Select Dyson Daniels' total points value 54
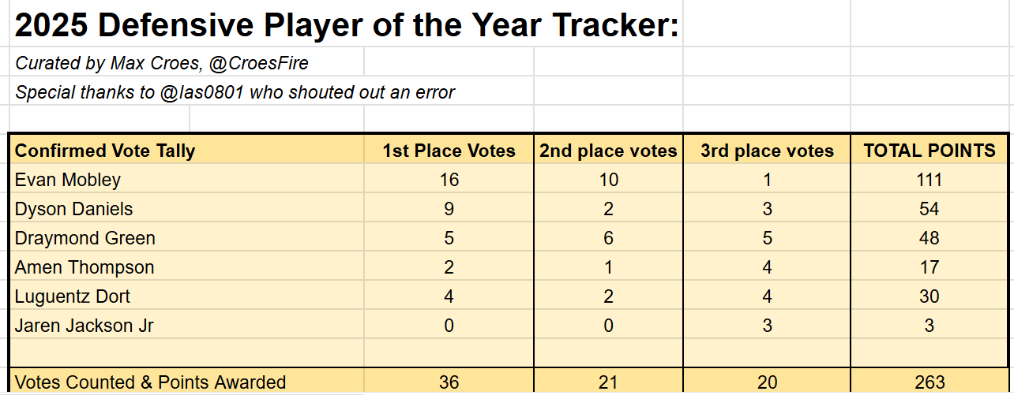Viewport: 1014px width, 395px height. click(x=929, y=209)
